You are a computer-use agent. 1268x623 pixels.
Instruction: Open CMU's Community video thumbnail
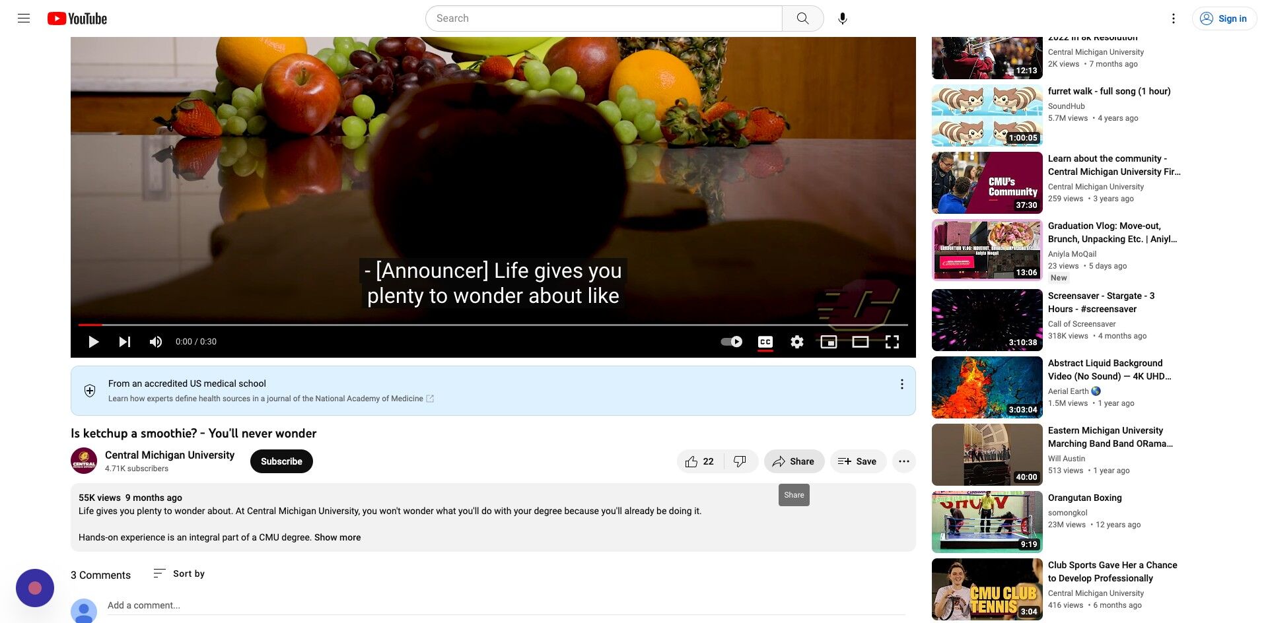[x=987, y=183]
